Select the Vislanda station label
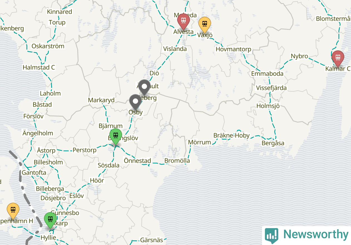Viewport: 351px width, 245px height. (175, 49)
